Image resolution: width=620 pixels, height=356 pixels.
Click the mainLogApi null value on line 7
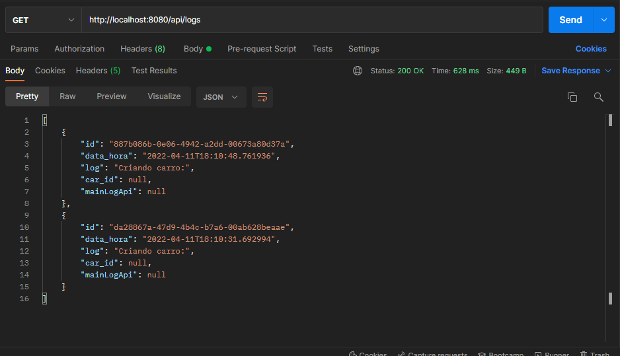(x=157, y=192)
